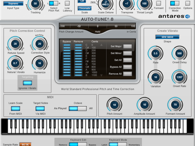The image size is (195, 146).
Task: Click the Remove All button
Action: point(127,74)
